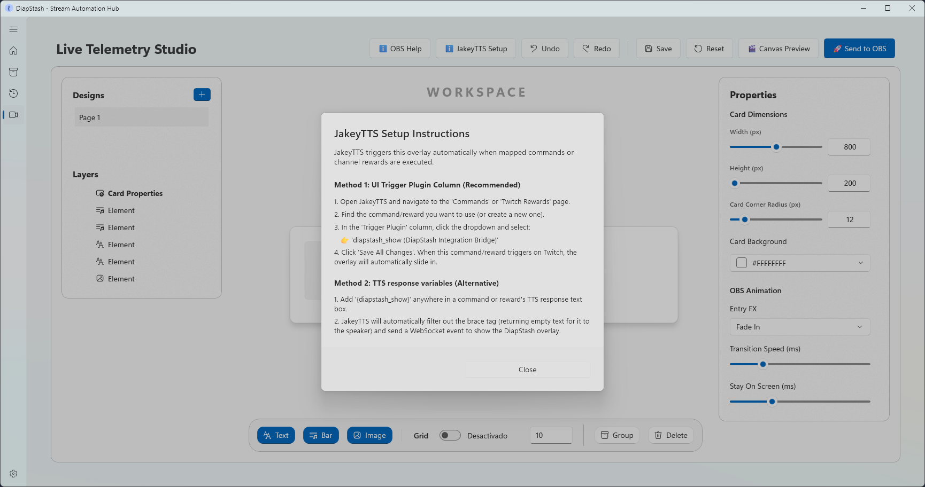Screen dimensions: 925x487
Task: Open Card Background color dropdown
Action: tap(800, 263)
